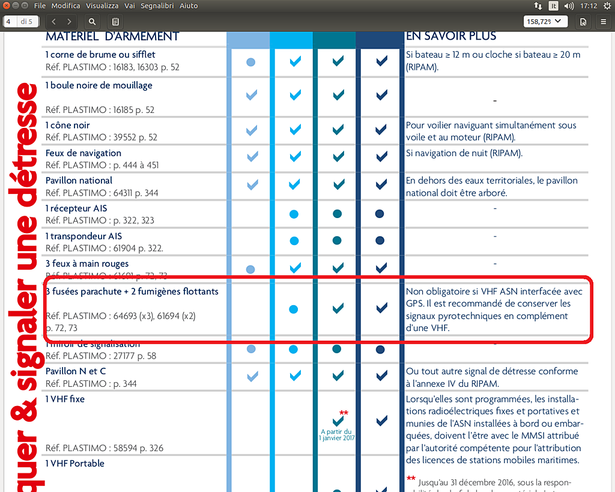Click the text 'Pavillon N et C'
Viewport: 615px width, 492px height.
(76, 371)
